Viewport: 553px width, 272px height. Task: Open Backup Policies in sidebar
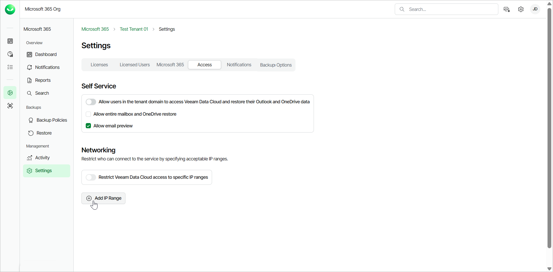pos(52,120)
